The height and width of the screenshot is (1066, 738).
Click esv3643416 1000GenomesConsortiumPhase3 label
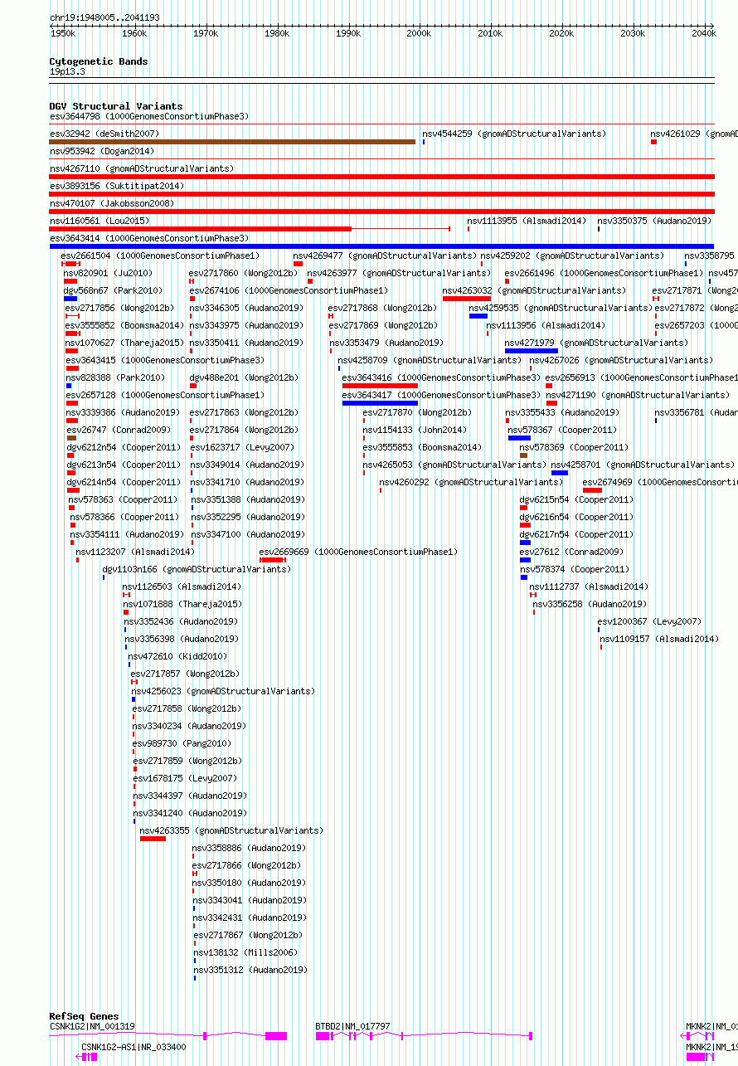pos(441,377)
